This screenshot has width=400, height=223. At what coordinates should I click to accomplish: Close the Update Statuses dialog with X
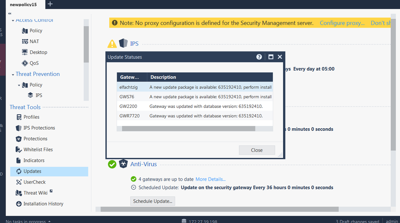pyautogui.click(x=280, y=57)
